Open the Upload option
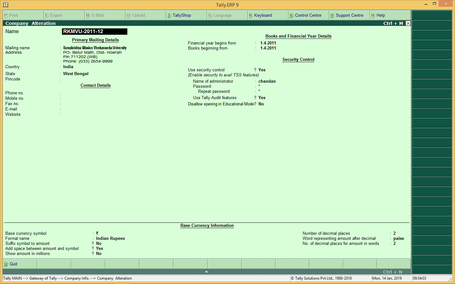Viewport: 455px width, 284px height. (145, 15)
